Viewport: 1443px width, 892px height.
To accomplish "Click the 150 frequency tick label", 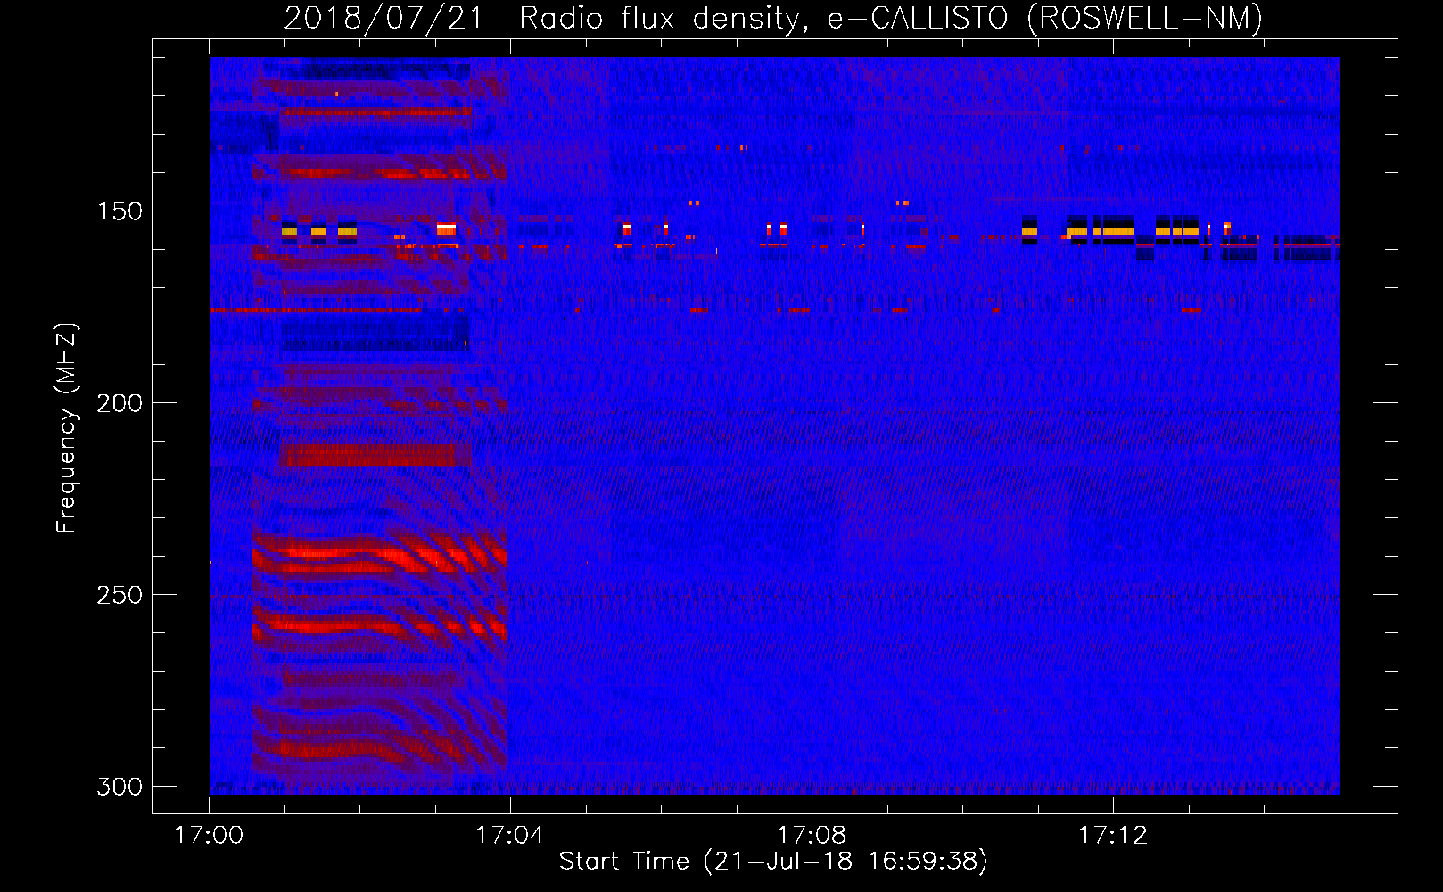I will tap(120, 212).
